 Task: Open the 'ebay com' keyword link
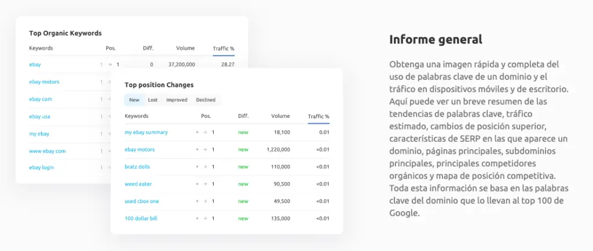click(41, 99)
